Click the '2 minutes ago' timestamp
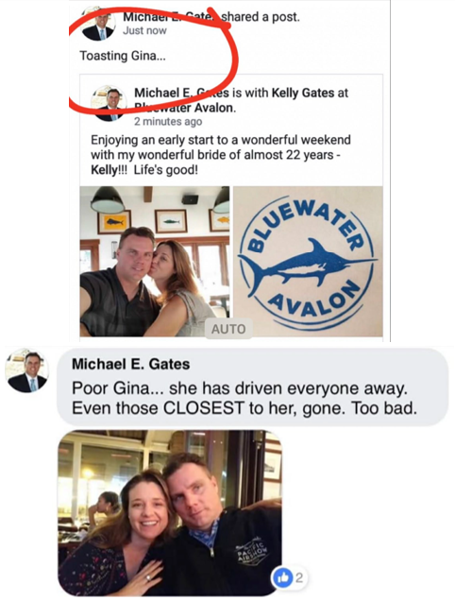The image size is (455, 600). point(168,122)
